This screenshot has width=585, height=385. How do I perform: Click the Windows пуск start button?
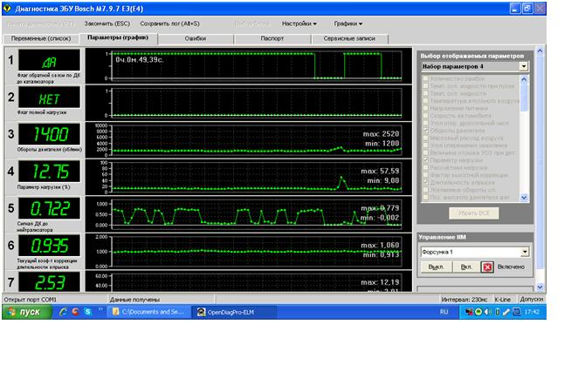[x=24, y=311]
